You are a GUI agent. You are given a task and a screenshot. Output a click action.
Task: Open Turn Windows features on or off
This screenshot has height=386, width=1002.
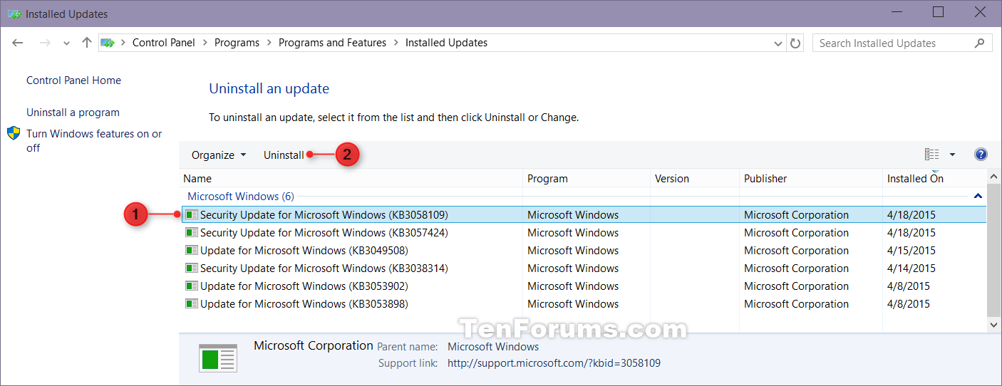click(x=94, y=140)
